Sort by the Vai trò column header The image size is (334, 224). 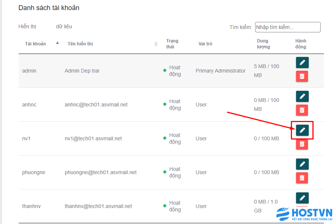point(205,44)
